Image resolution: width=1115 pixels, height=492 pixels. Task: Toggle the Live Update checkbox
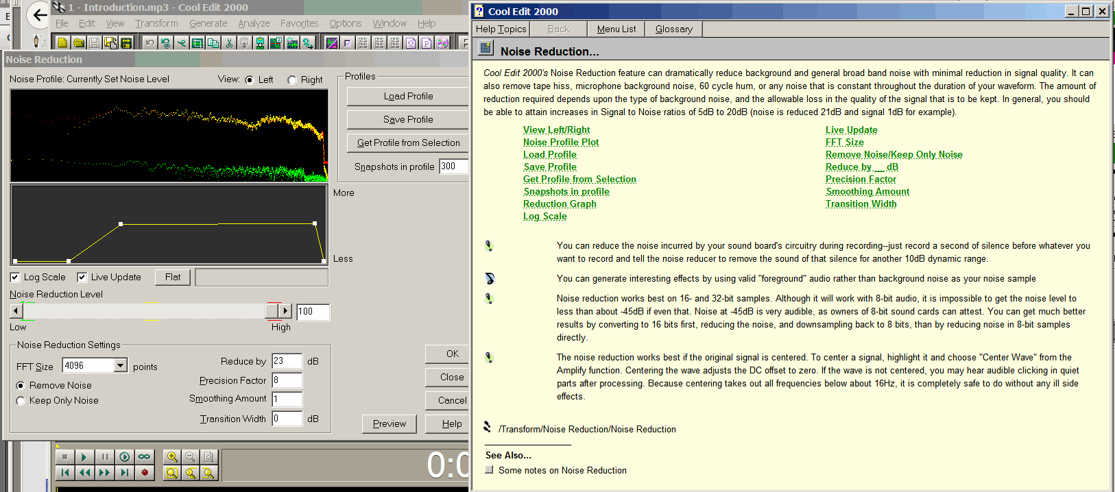point(82,277)
